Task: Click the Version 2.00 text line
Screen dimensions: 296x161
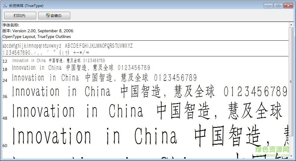Action: (x=38, y=31)
